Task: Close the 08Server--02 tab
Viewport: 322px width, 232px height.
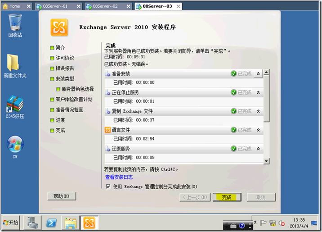Action: pyautogui.click(x=129, y=6)
